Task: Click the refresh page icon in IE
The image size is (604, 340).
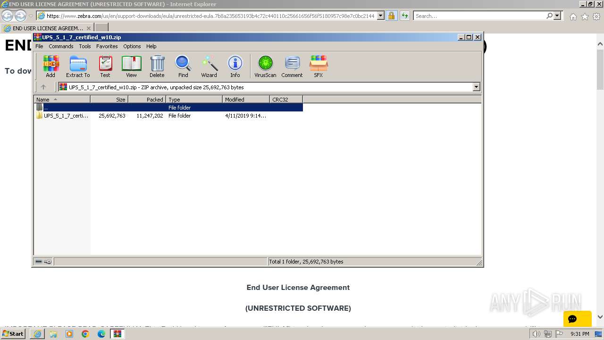Action: tap(404, 16)
